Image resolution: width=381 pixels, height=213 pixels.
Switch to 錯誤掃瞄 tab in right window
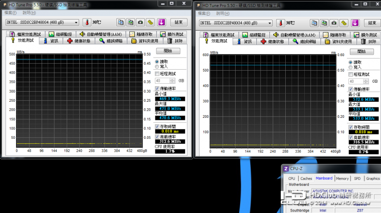(305, 42)
